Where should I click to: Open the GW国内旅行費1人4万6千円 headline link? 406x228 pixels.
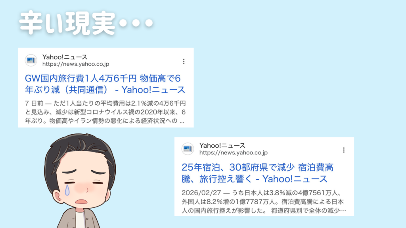[x=105, y=84]
